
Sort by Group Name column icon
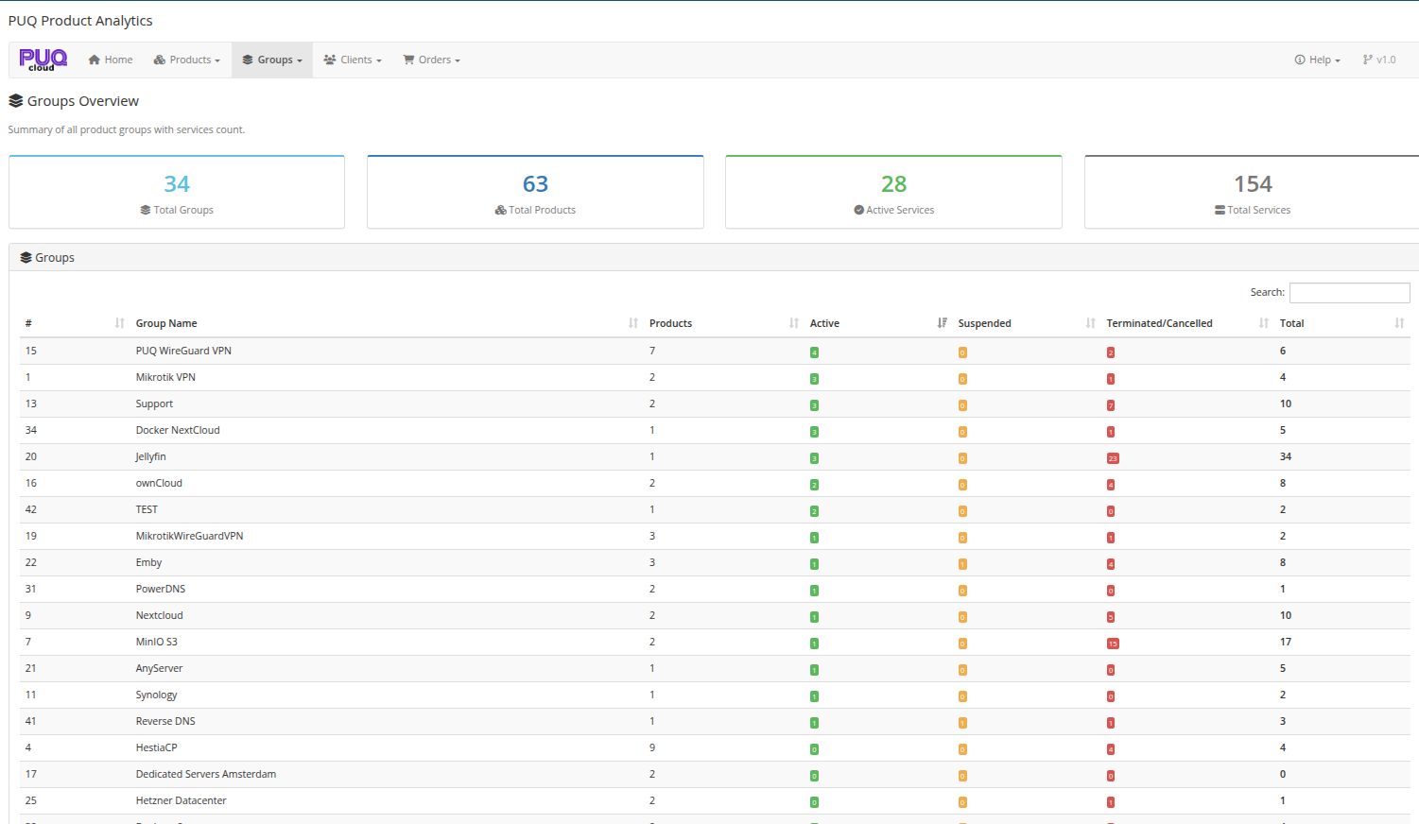click(632, 323)
